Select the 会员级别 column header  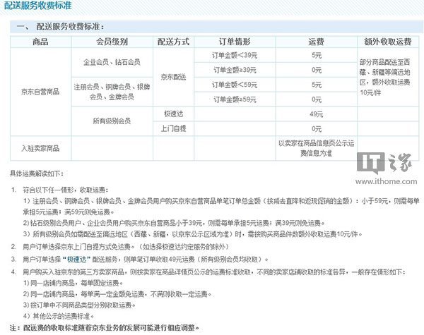(113, 42)
